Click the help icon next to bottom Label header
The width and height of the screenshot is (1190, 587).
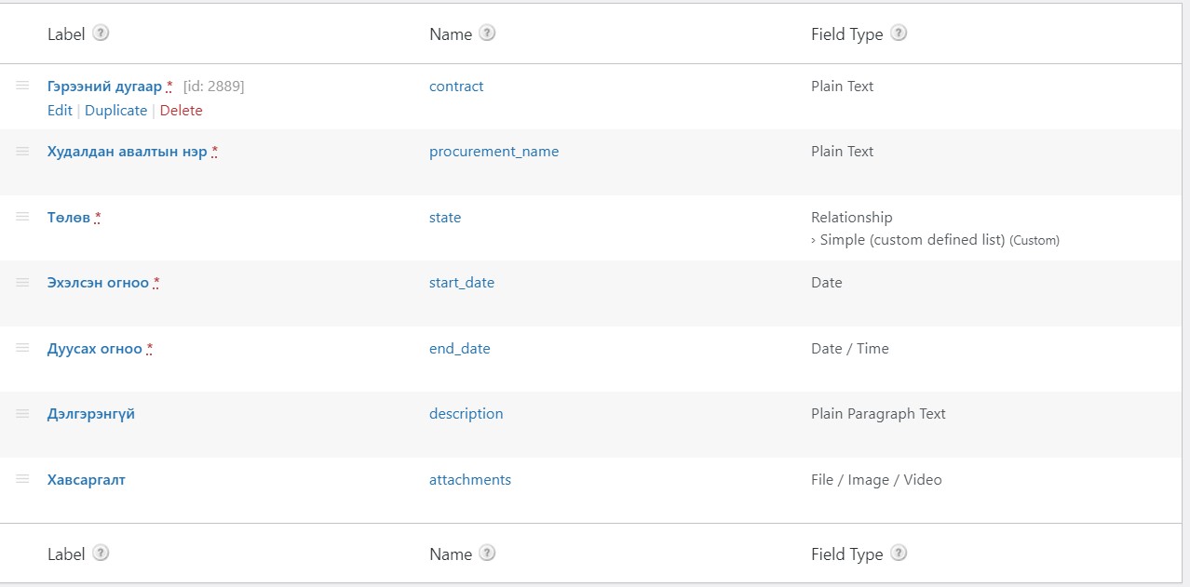tap(101, 554)
